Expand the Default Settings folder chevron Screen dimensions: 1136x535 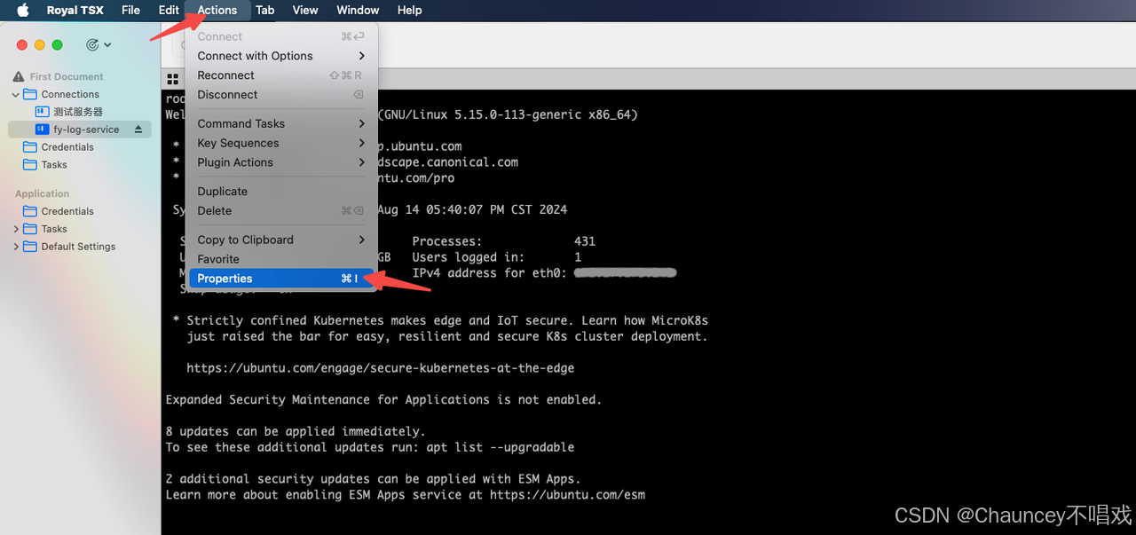(x=16, y=247)
